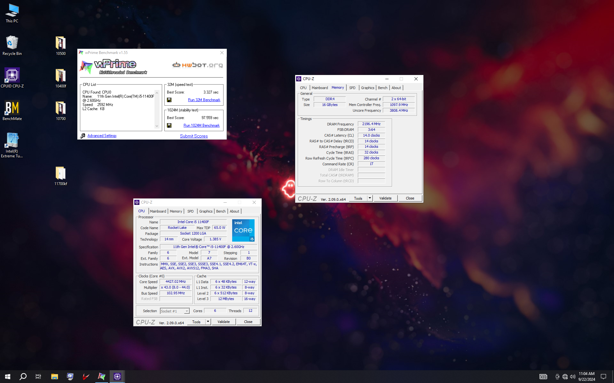This screenshot has height=383, width=614.
Task: Open Mainboard tab in lower CPU-Z window
Action: [x=158, y=211]
